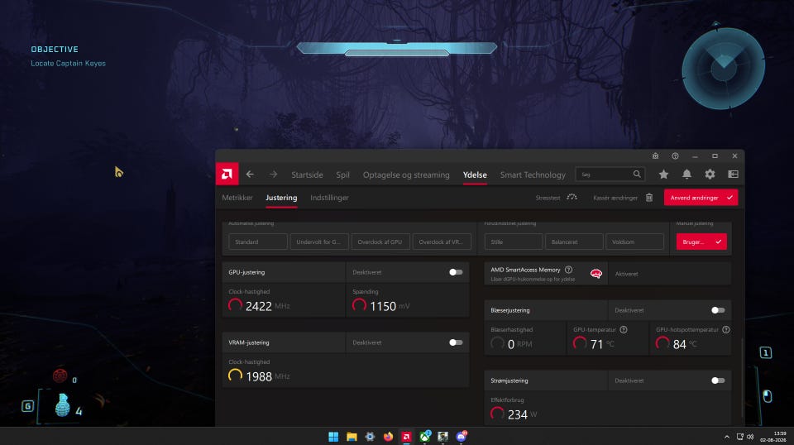Show hidden system tray icons chevron
This screenshot has width=794, height=445.
(x=727, y=437)
